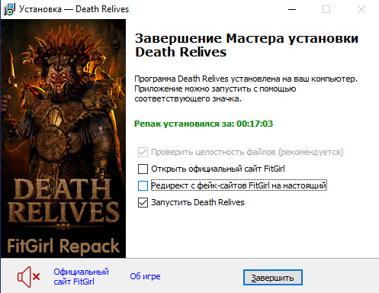
Task: Uncheck 'Запустить Death Relives' checkbox
Action: (x=143, y=202)
